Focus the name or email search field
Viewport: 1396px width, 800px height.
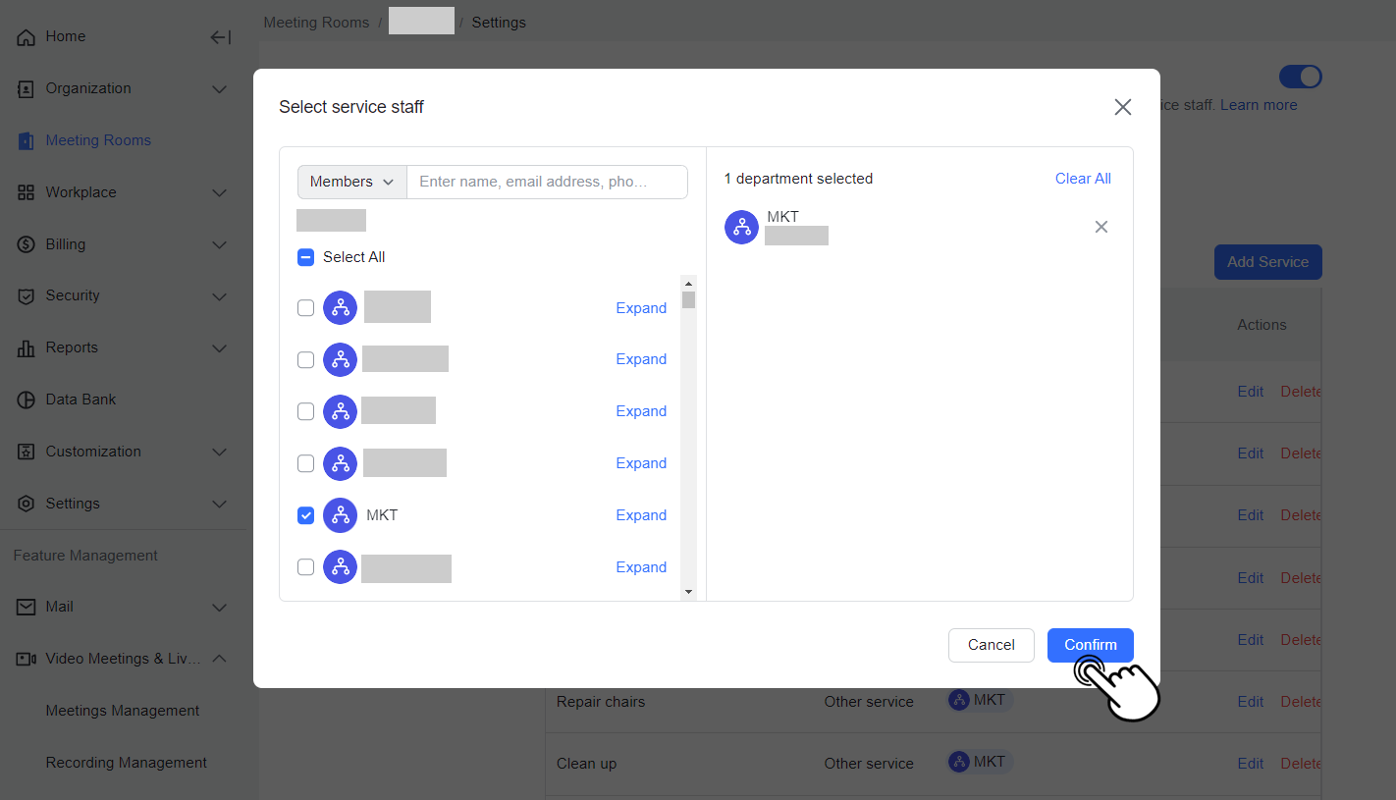(x=548, y=182)
